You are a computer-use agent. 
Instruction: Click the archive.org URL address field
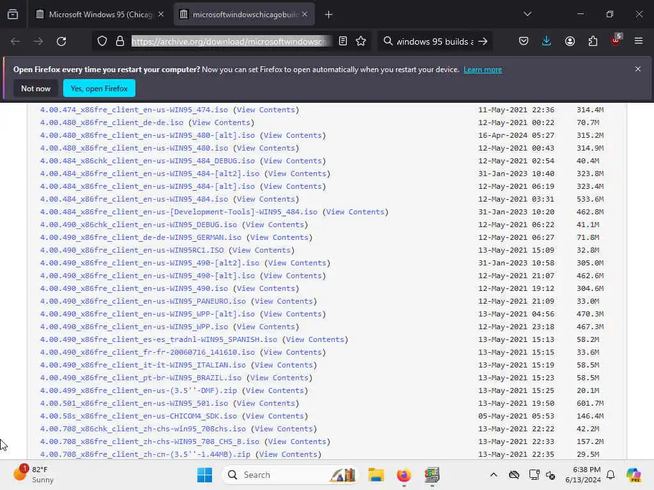pos(231,41)
